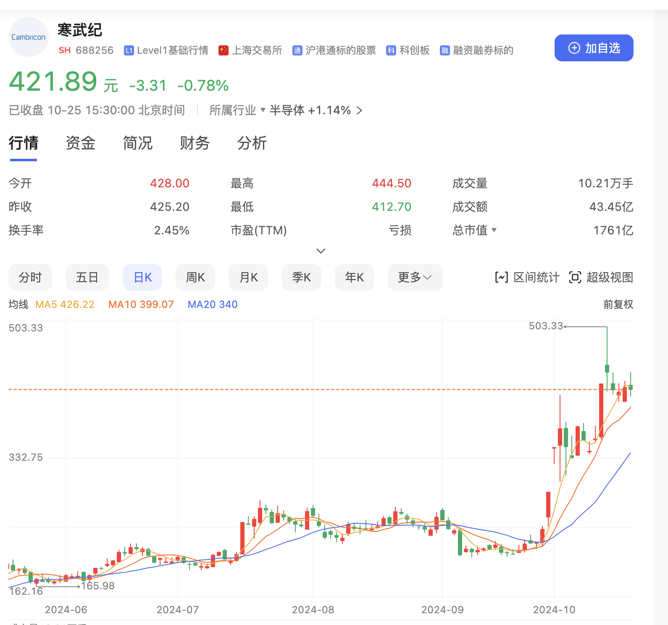The image size is (668, 625).
Task: Click the 区间统计 label
Action: point(537,277)
